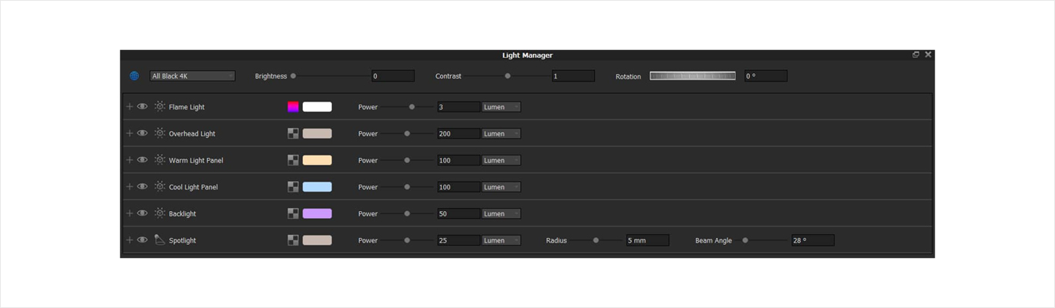Click the plus icon on Spotlight row
This screenshot has width=1055, height=308.
tap(129, 240)
